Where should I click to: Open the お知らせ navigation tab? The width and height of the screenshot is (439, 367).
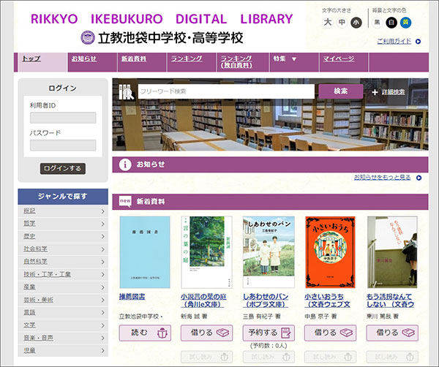[92, 62]
